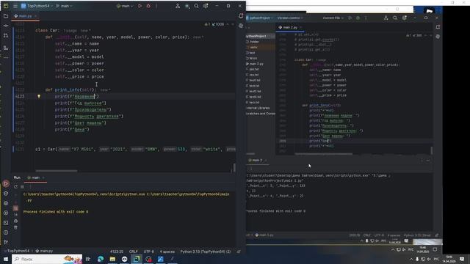Change UTF-8 file encoding in status bar
This screenshot has width=470, height=264.
pos(148,252)
